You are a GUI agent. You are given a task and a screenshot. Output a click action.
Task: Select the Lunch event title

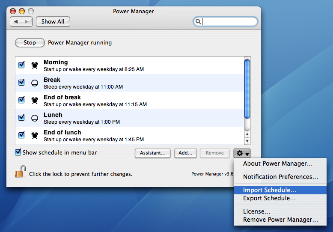pos(53,115)
